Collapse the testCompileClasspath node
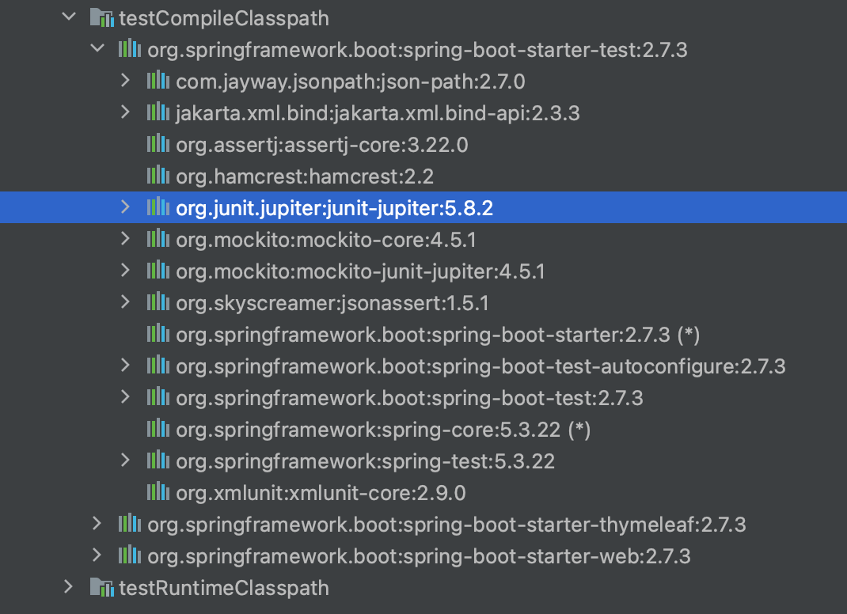 point(69,17)
